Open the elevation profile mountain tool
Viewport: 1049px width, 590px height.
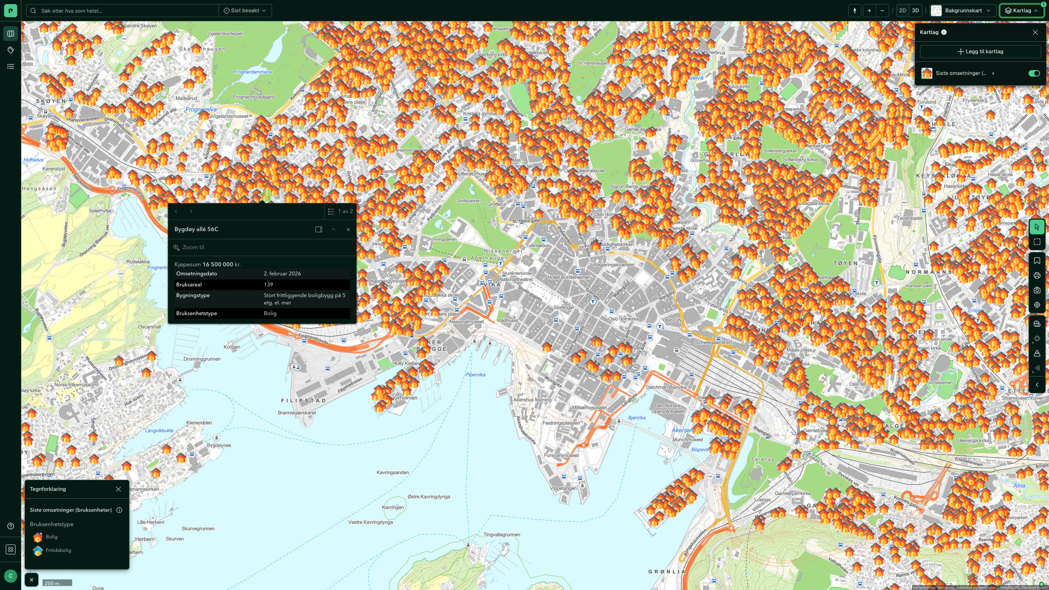tap(1037, 354)
